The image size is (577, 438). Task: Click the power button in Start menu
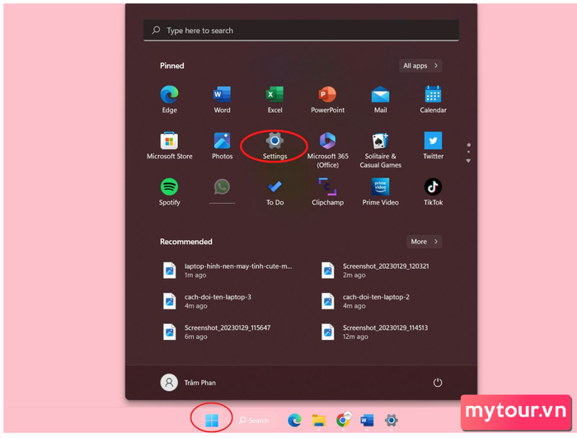point(437,383)
